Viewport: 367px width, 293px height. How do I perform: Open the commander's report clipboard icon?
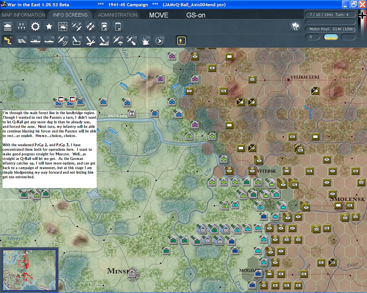coord(104,27)
